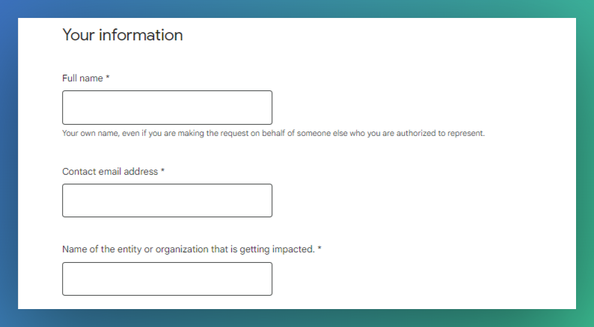
Task: Click the required asterisk beside Full name
Action: pyautogui.click(x=108, y=77)
